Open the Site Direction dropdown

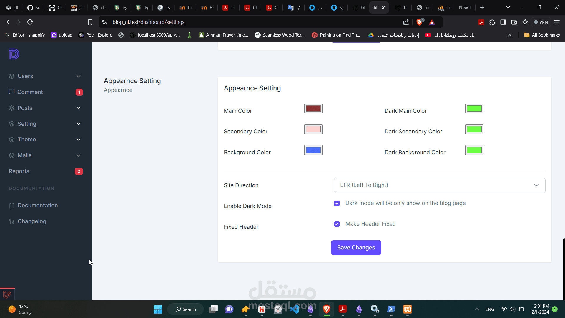[439, 185]
